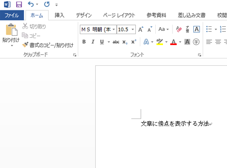Click in text 文章に傍点を表示する方法
This screenshot has width=227, height=168.
175,124
